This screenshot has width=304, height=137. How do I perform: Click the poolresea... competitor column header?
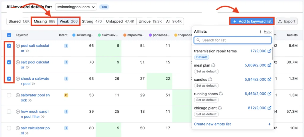(x=159, y=35)
